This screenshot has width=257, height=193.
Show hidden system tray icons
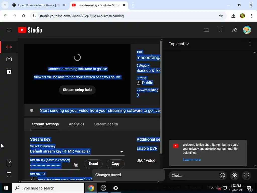(x=212, y=188)
